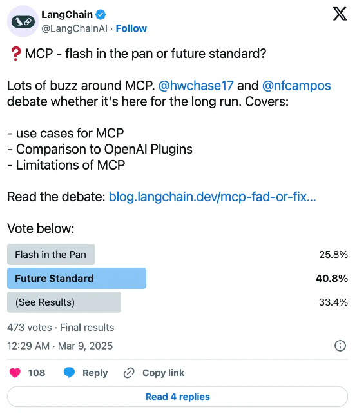Screen dimensions: 357x416
Task: Open the LangChain profile avatar
Action: [23, 21]
